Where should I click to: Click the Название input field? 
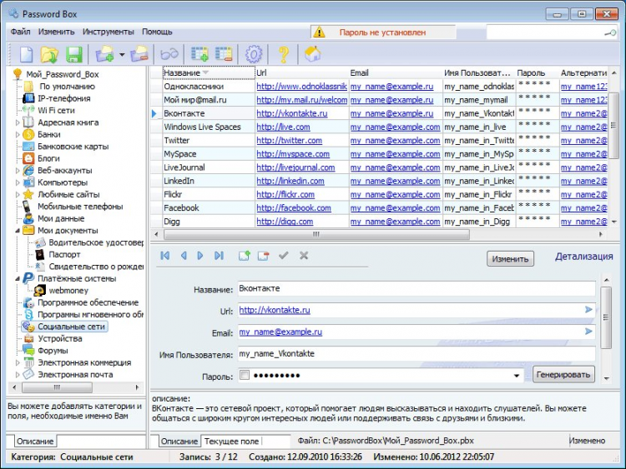tap(416, 289)
